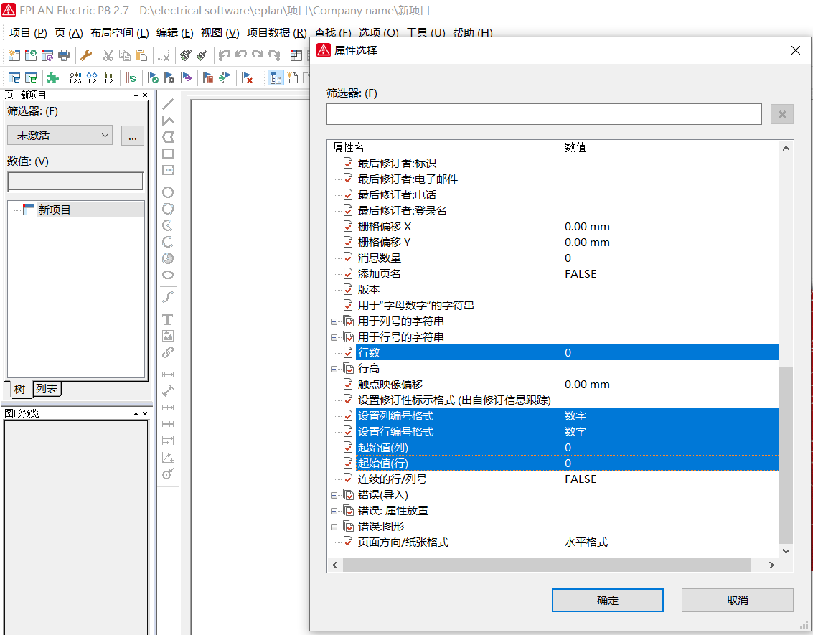The height and width of the screenshot is (635, 813).
Task: Switch to the 列表 tab
Action: click(x=47, y=389)
